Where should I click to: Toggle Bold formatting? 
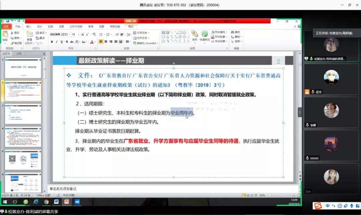[x=51, y=41]
